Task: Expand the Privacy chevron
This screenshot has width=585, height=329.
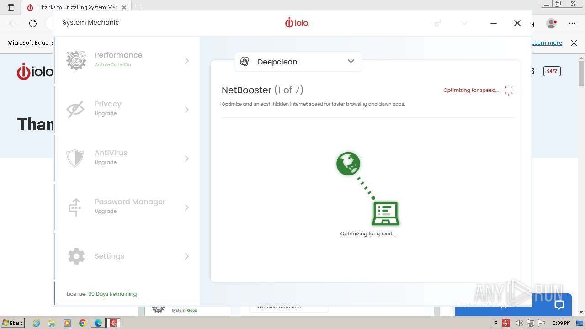Action: coord(186,109)
